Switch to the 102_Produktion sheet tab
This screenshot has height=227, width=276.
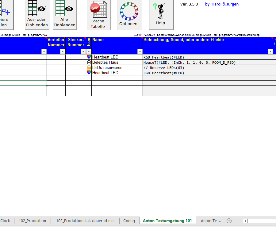pyautogui.click(x=33, y=221)
